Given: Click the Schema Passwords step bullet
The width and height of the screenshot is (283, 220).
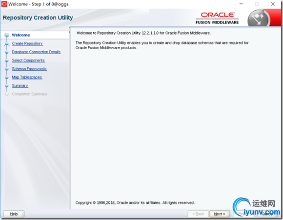Looking at the screenshot, I should [7, 69].
